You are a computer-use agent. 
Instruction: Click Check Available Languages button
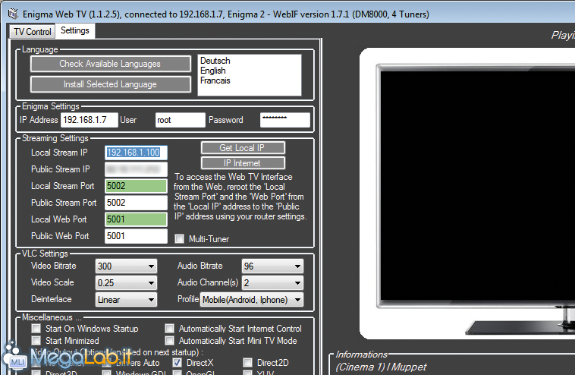[111, 64]
